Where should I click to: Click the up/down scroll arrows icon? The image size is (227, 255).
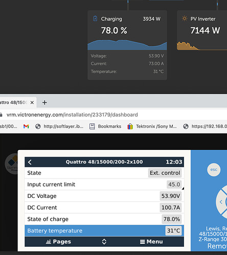(104, 242)
